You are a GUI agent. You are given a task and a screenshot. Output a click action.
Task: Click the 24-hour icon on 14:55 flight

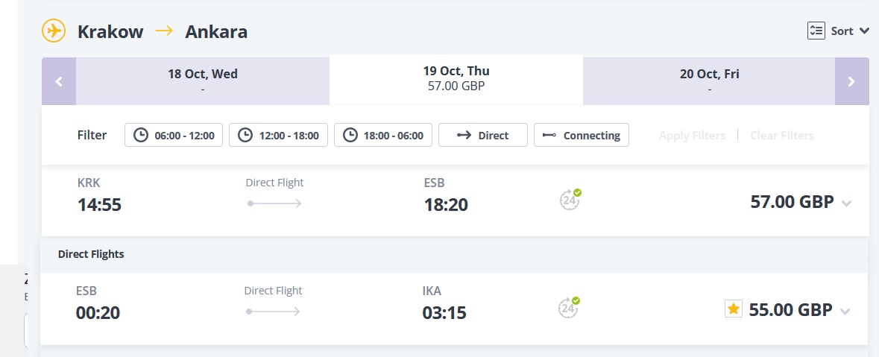[570, 200]
